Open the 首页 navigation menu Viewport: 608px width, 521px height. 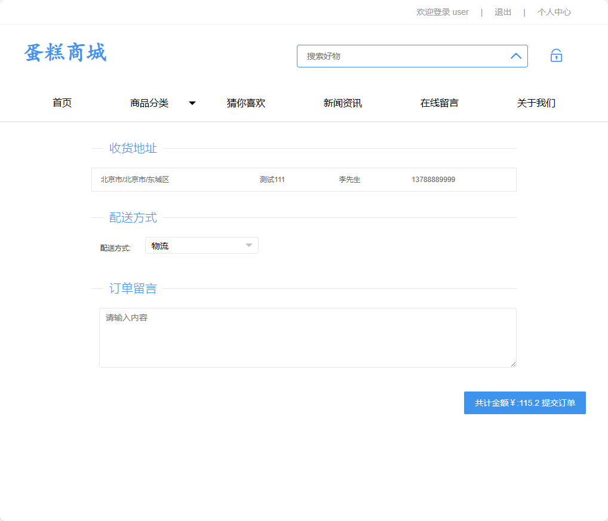[x=62, y=103]
